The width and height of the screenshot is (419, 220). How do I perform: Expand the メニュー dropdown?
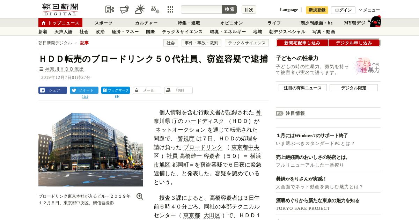(x=369, y=10)
